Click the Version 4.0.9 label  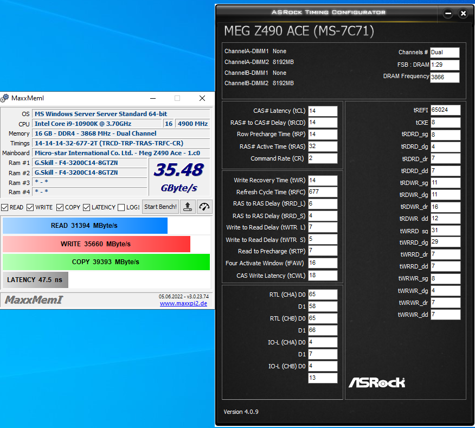coord(241,412)
